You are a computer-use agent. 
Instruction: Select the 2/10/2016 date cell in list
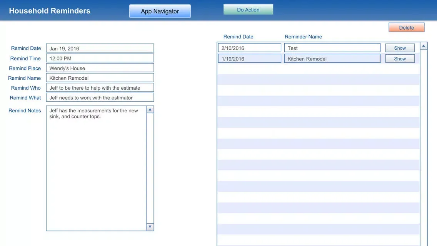pyautogui.click(x=249, y=48)
